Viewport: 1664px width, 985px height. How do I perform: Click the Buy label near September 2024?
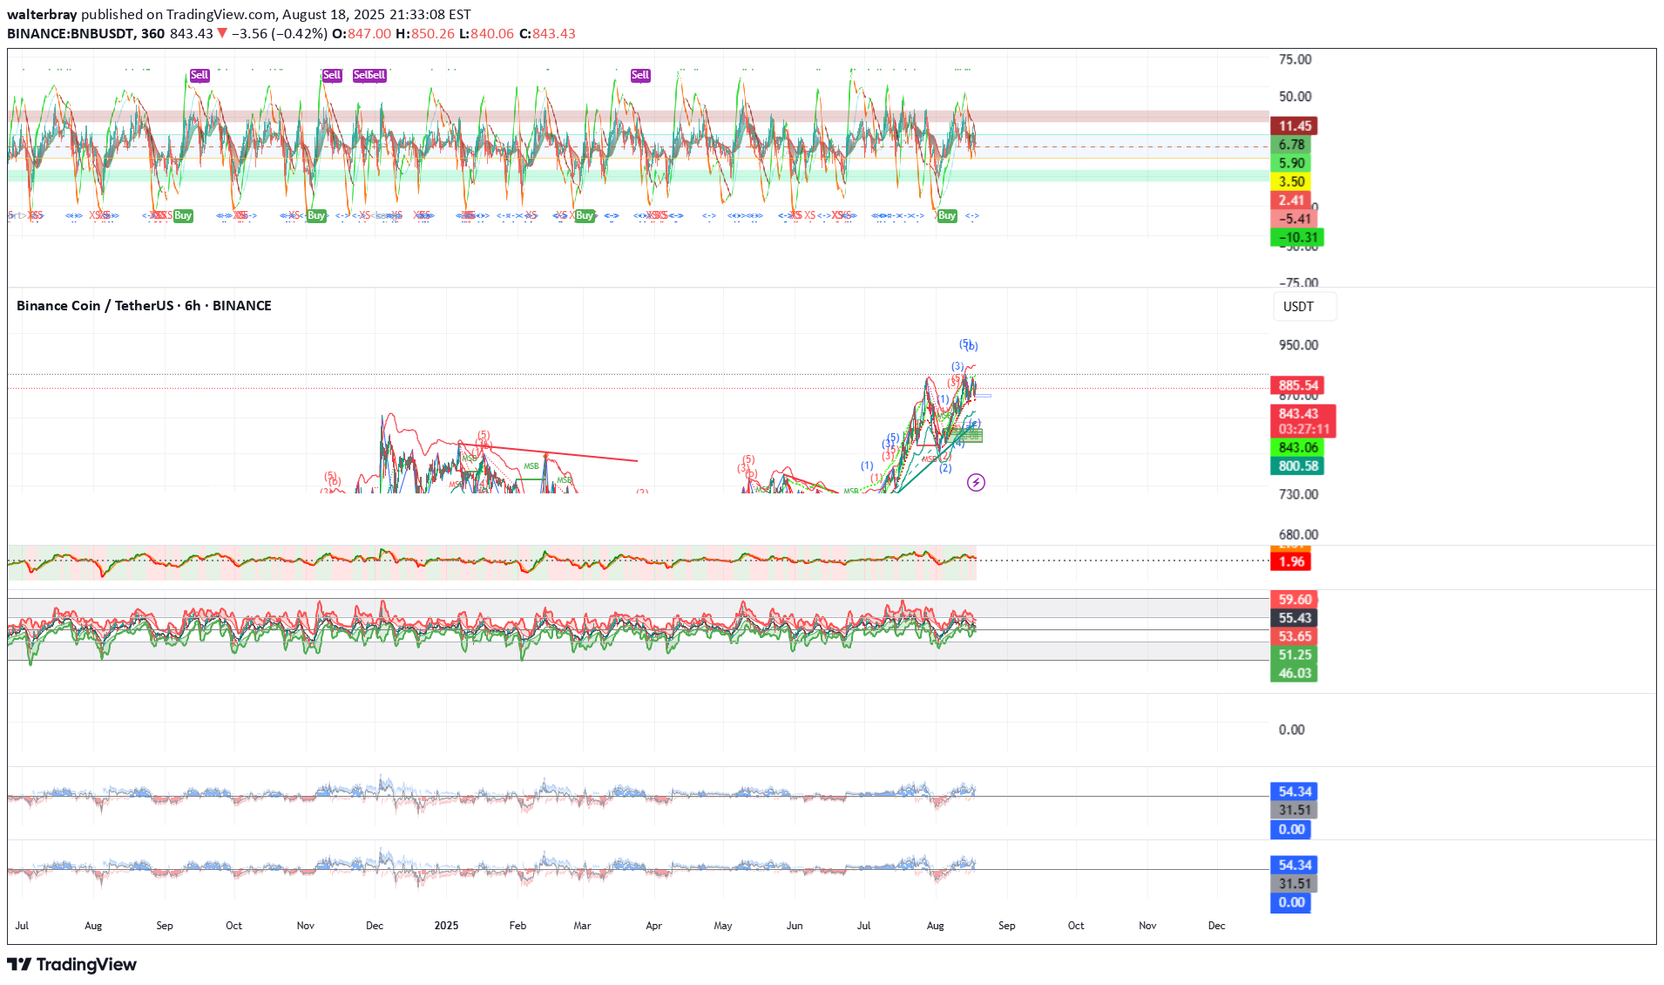click(183, 215)
